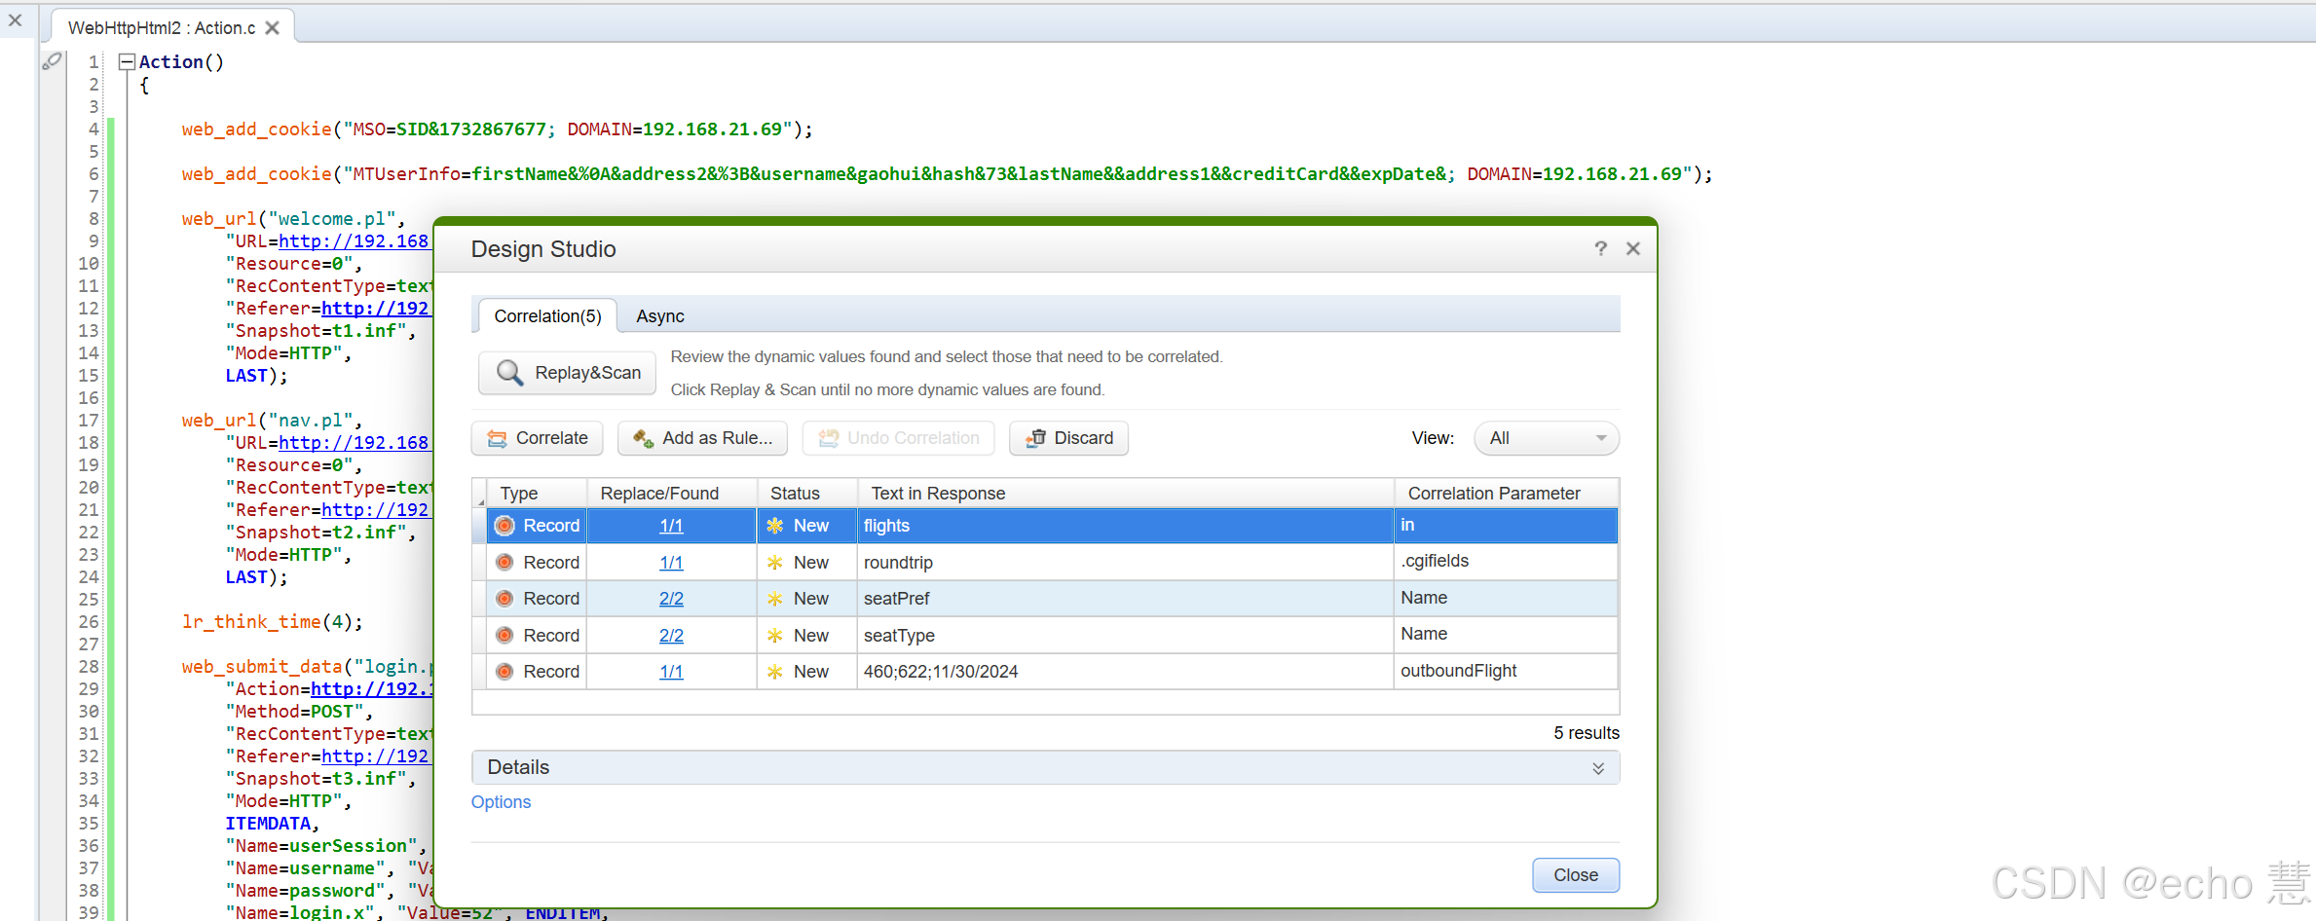Select the flights text cell
This screenshot has height=921, width=2316.
(1126, 526)
